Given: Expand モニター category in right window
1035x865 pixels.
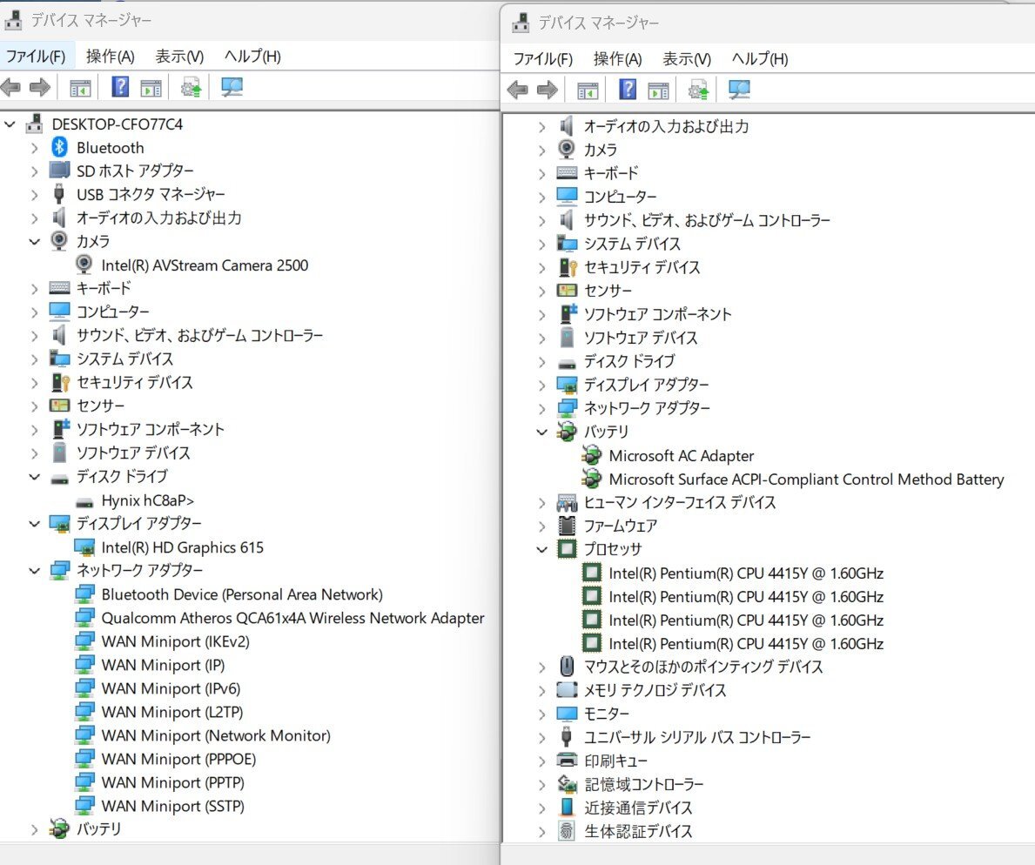Looking at the screenshot, I should click(542, 714).
